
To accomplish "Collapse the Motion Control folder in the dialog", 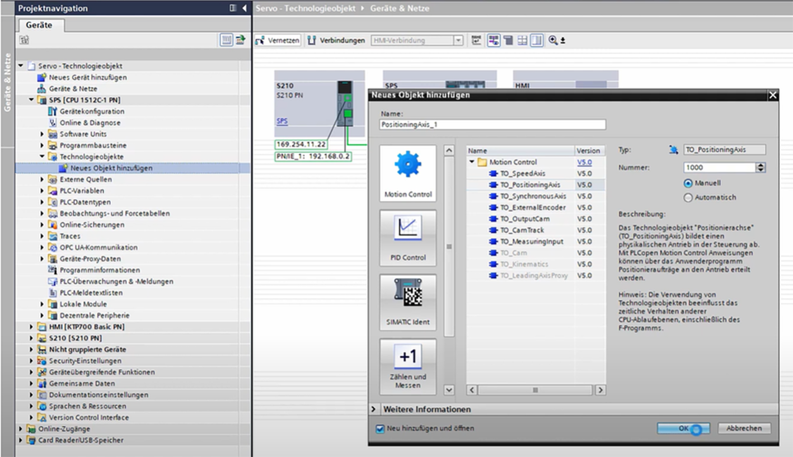I will pyautogui.click(x=472, y=162).
